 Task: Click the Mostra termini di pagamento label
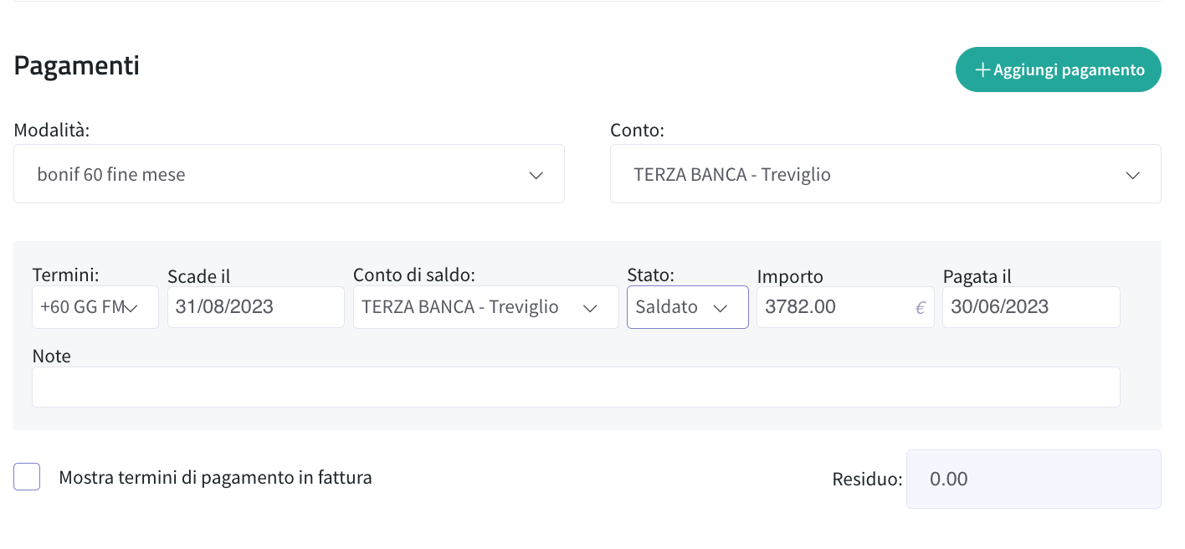tap(215, 478)
